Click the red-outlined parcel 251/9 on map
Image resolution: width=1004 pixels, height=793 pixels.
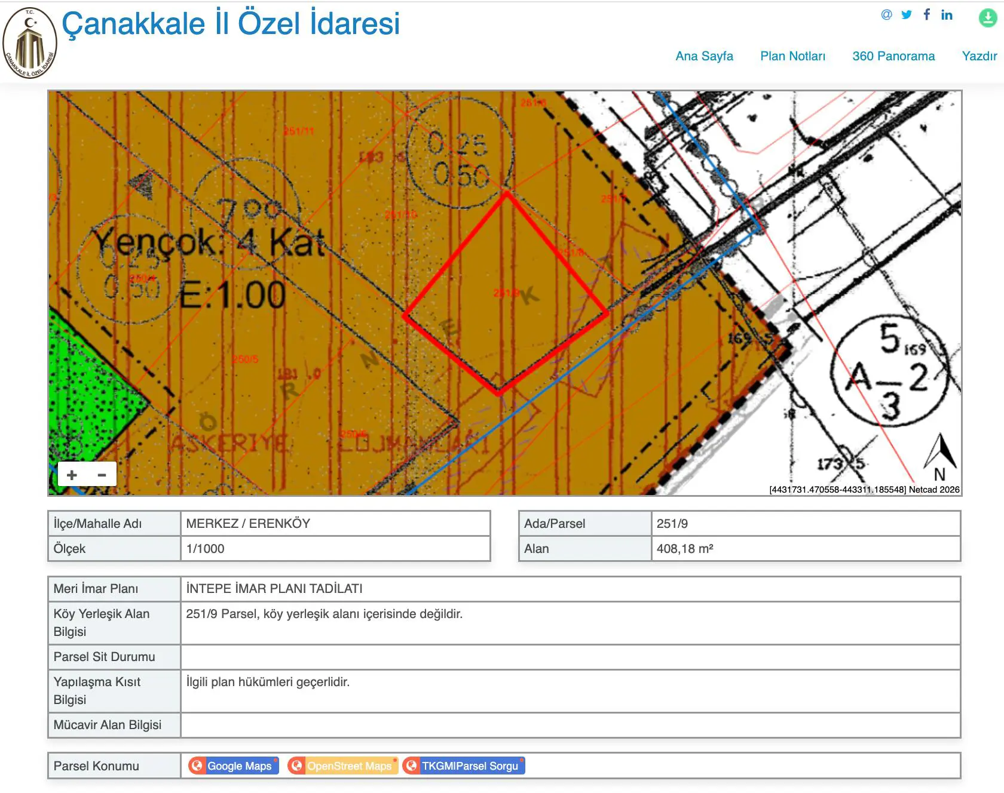(x=505, y=293)
